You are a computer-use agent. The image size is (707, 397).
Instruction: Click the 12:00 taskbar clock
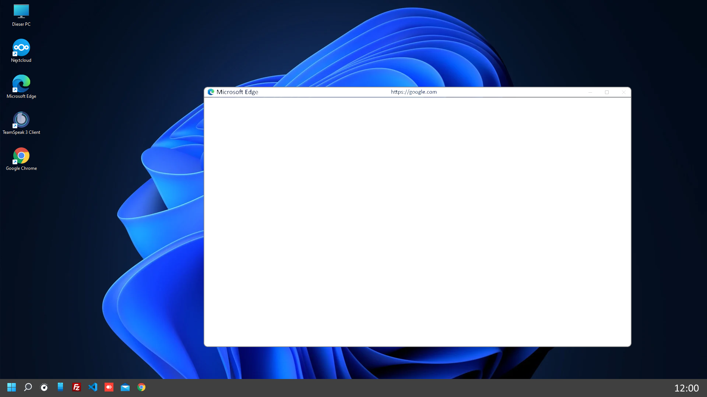[x=686, y=388]
